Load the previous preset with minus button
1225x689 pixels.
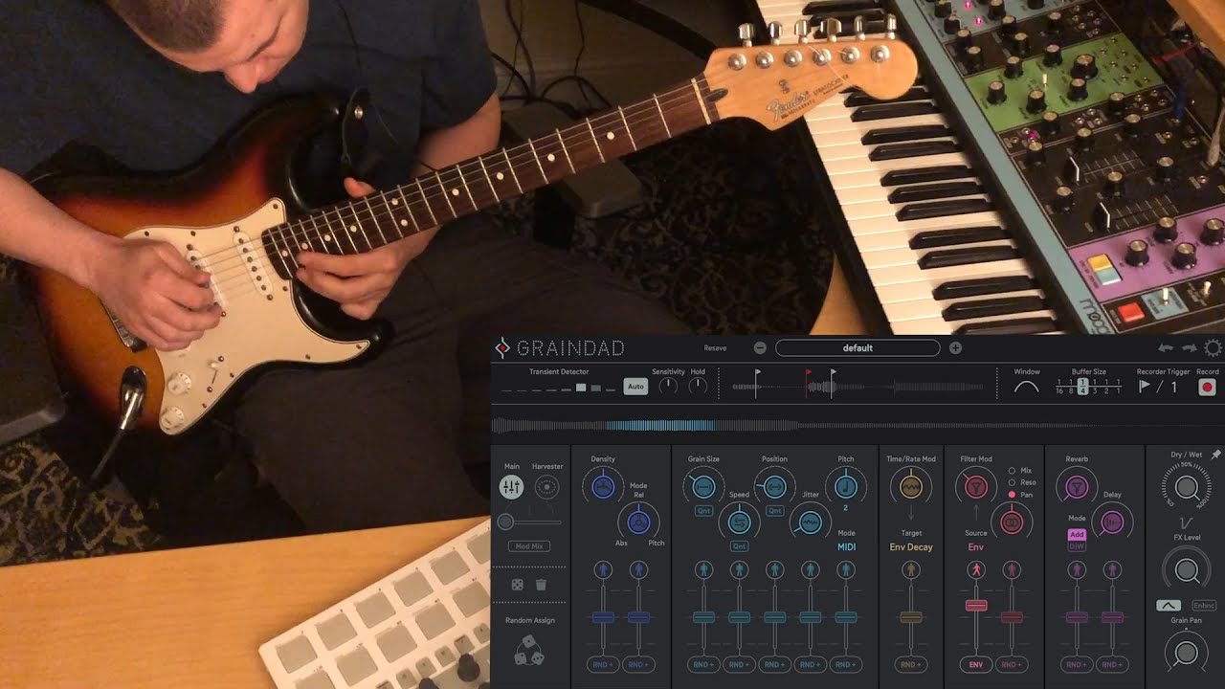point(760,348)
